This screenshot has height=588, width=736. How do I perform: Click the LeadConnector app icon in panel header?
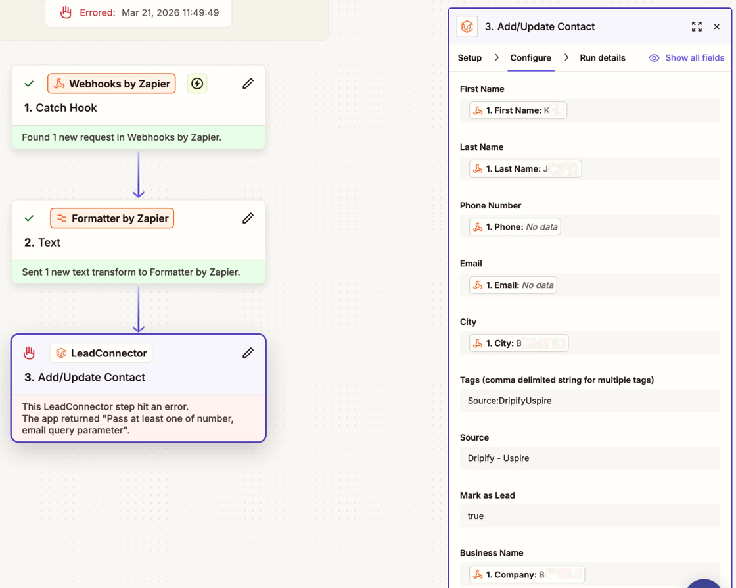click(467, 27)
